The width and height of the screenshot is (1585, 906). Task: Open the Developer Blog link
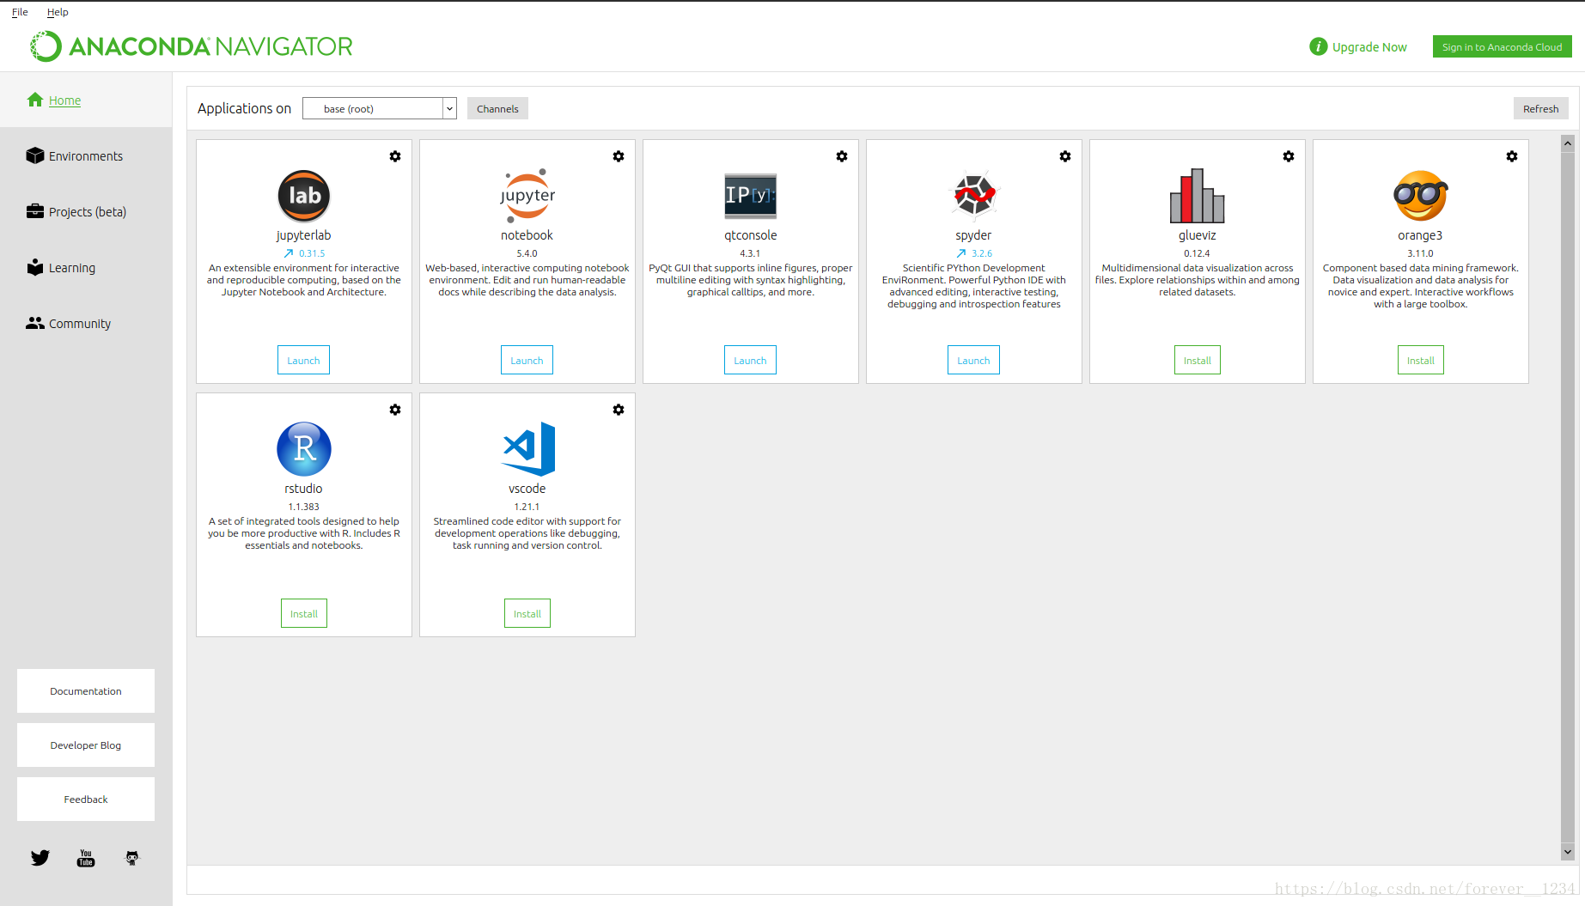86,745
